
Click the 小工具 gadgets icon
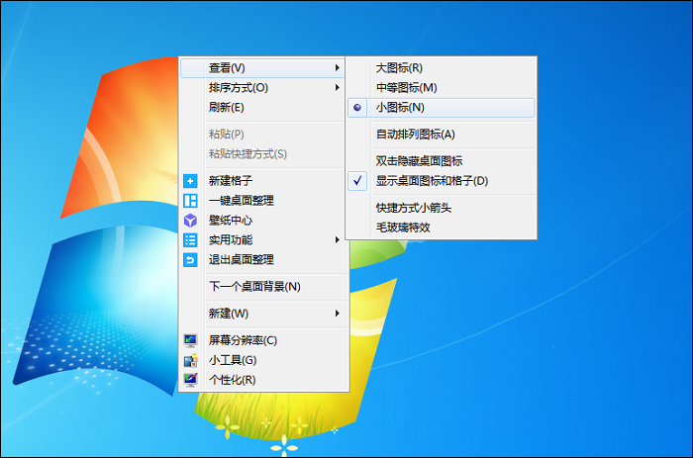(191, 360)
